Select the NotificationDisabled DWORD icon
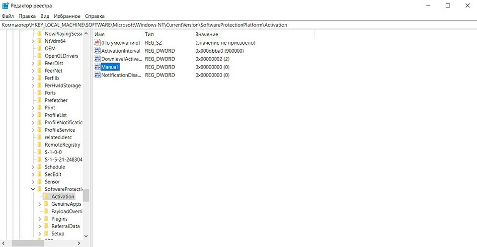 pos(97,75)
